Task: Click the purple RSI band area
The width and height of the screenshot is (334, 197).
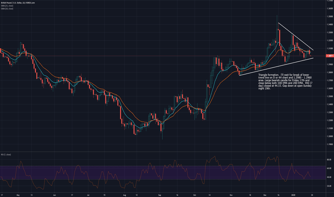Action: tap(108, 173)
